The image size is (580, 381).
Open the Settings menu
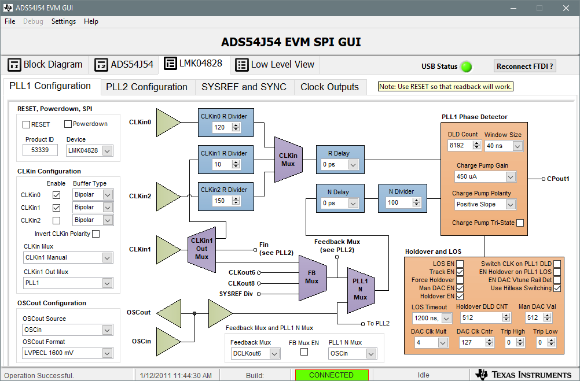click(x=64, y=21)
